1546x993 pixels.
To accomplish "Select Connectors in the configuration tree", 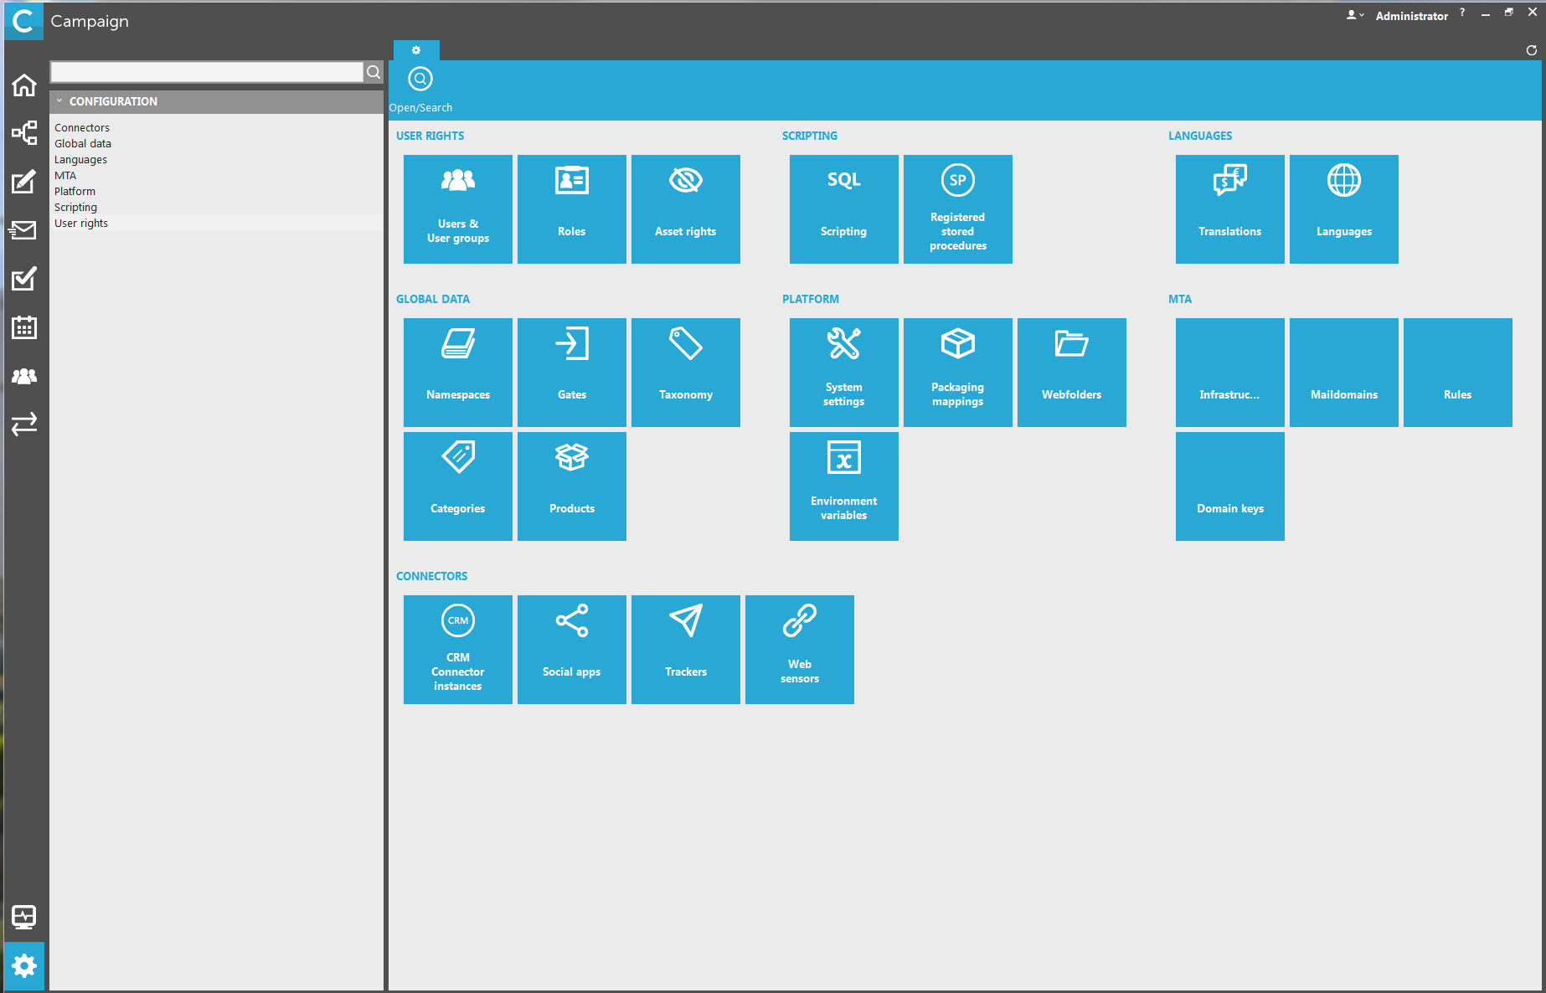I will pos(82,128).
